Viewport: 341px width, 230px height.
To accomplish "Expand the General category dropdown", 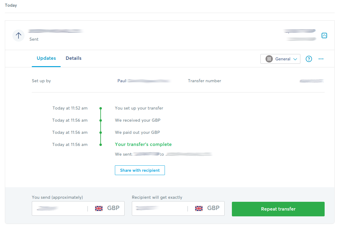I will coord(280,59).
